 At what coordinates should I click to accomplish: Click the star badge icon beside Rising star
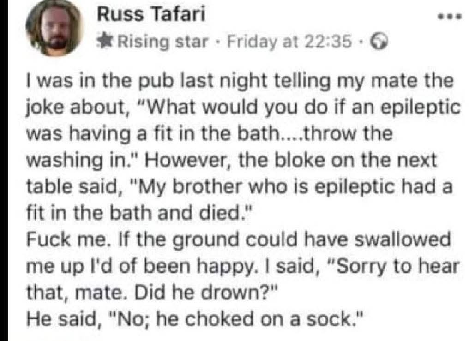point(106,42)
